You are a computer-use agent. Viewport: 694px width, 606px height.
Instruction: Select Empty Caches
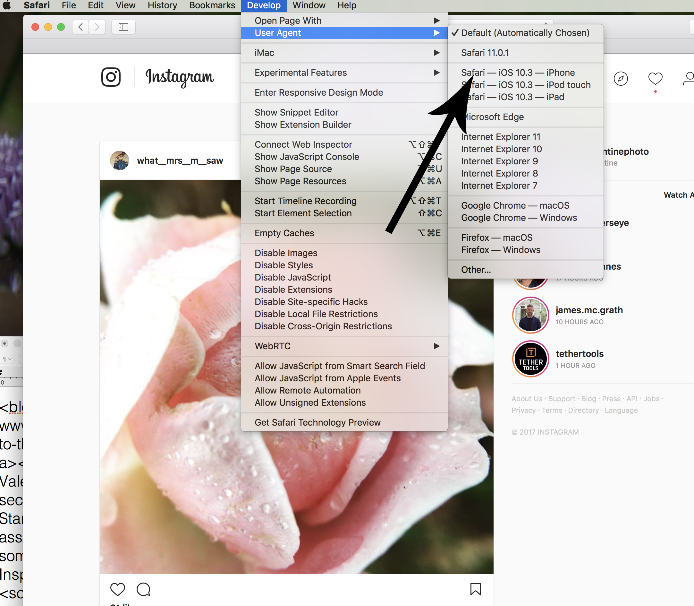coord(344,233)
